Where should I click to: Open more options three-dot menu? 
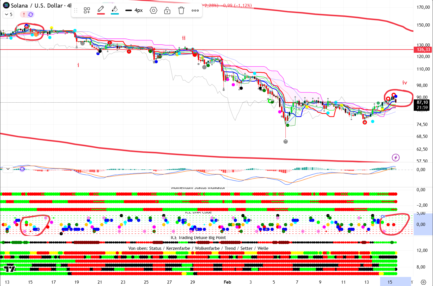195,10
